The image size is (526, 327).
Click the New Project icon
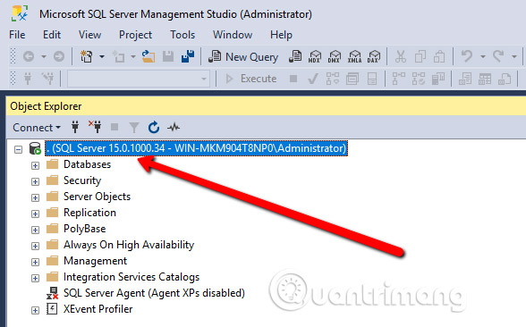coord(87,56)
